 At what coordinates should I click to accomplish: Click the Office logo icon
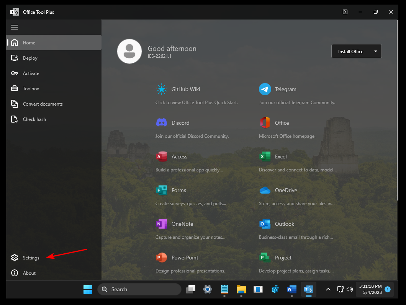tap(265, 122)
